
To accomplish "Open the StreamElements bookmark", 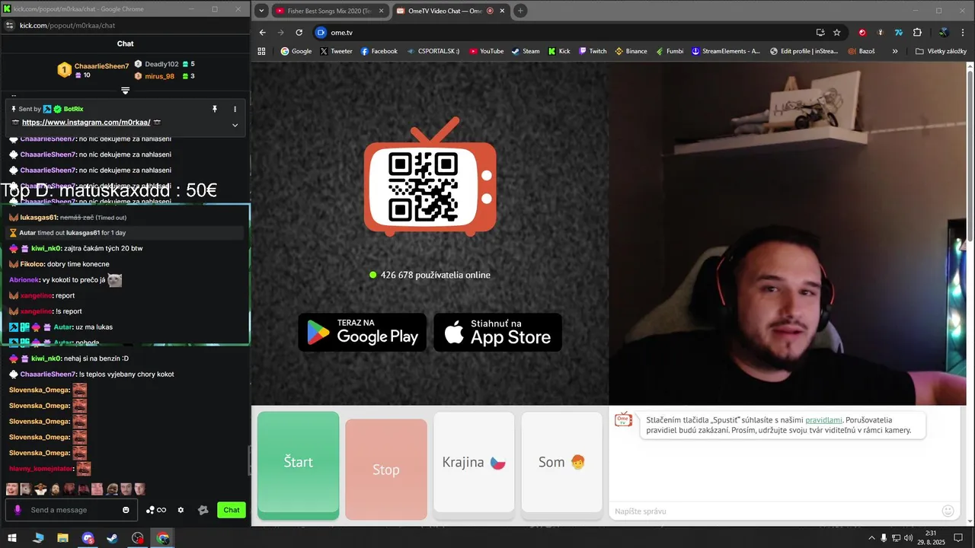I will coord(726,51).
